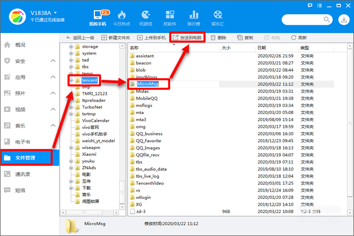The image size is (354, 236).
Task: Click the app logo icon
Action: coord(17,17)
